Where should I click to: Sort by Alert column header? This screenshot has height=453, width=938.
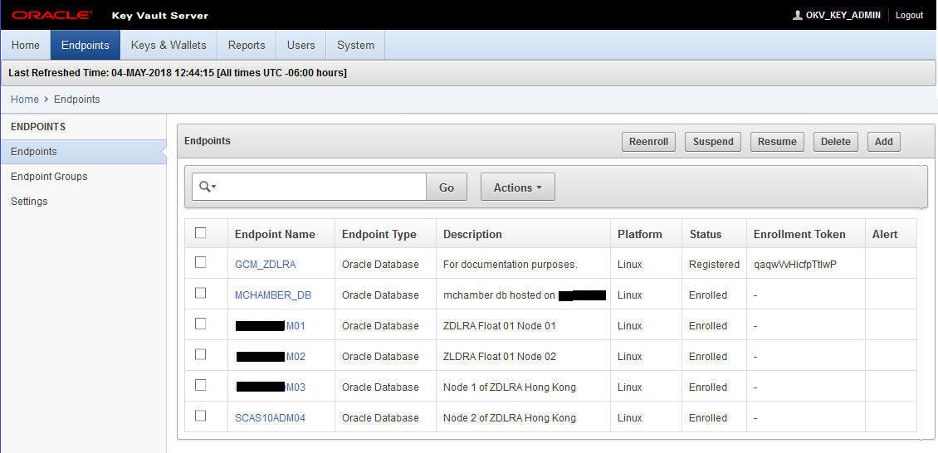[885, 234]
